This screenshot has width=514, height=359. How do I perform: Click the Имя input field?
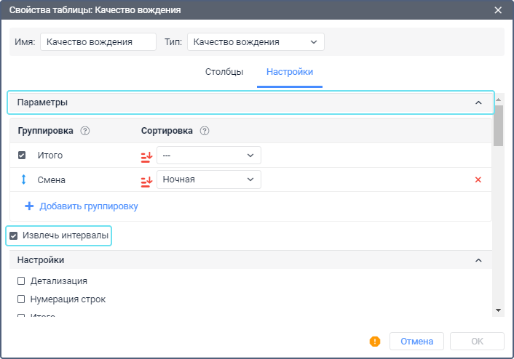(98, 42)
